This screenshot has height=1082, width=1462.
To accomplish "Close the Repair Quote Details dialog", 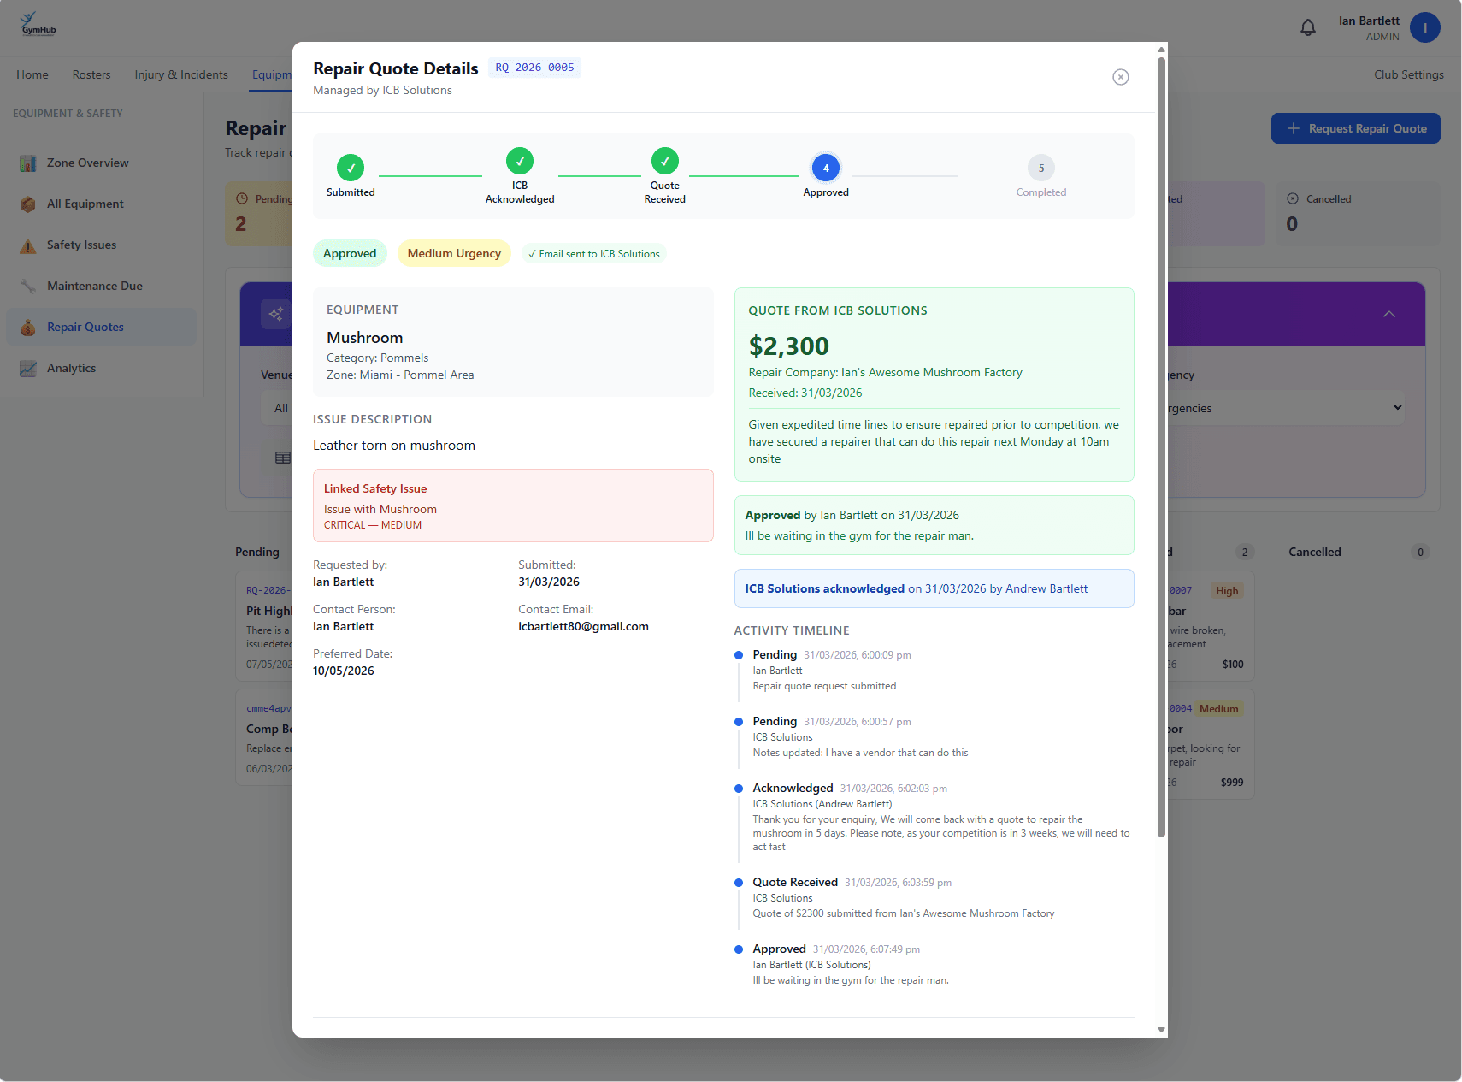I will coord(1121,77).
